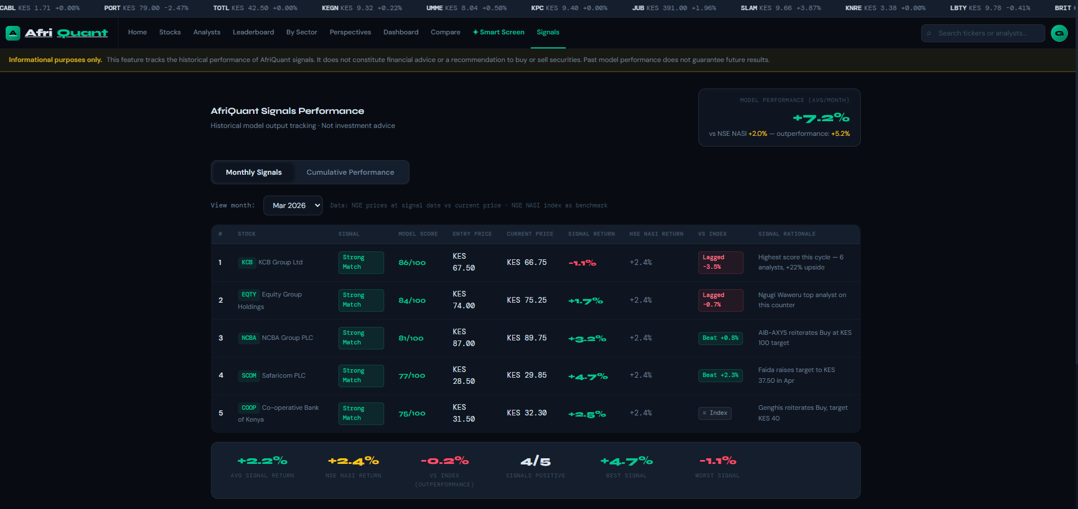Click the Signal Return column header
The width and height of the screenshot is (1078, 509).
(591, 234)
